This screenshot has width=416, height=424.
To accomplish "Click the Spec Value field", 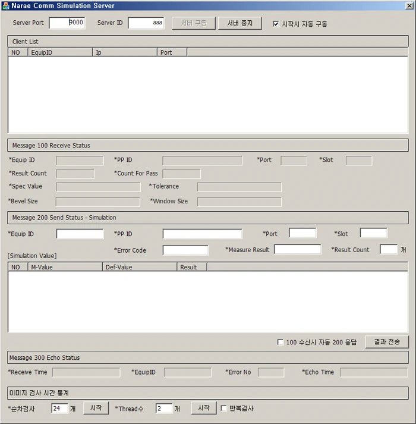I will (98, 187).
